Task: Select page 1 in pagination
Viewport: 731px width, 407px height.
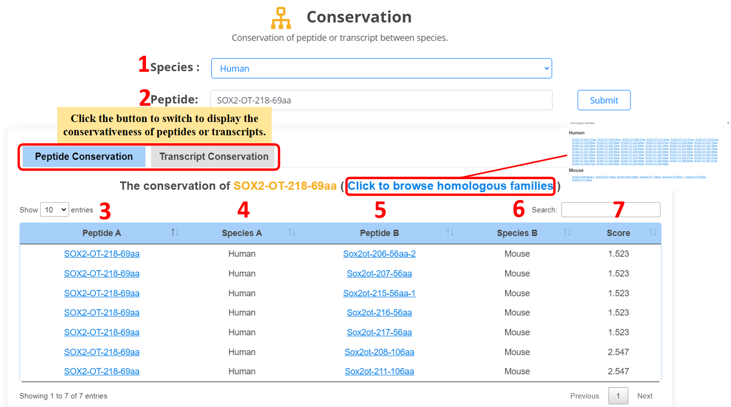Action: click(x=618, y=396)
